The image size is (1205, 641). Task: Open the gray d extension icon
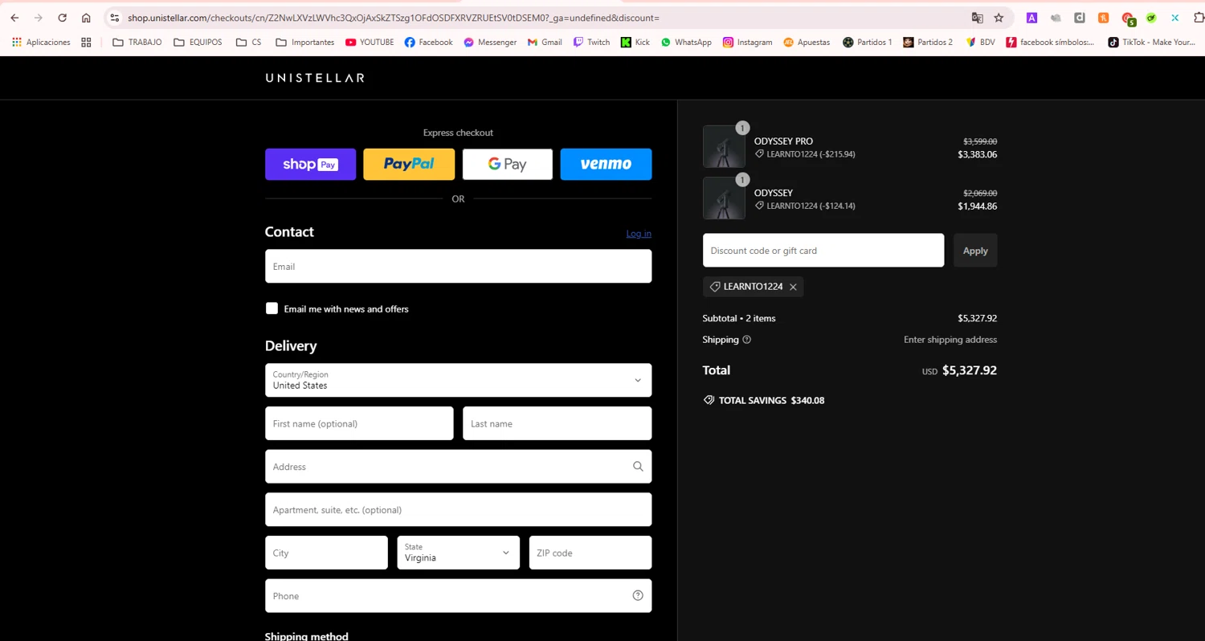coord(1080,18)
